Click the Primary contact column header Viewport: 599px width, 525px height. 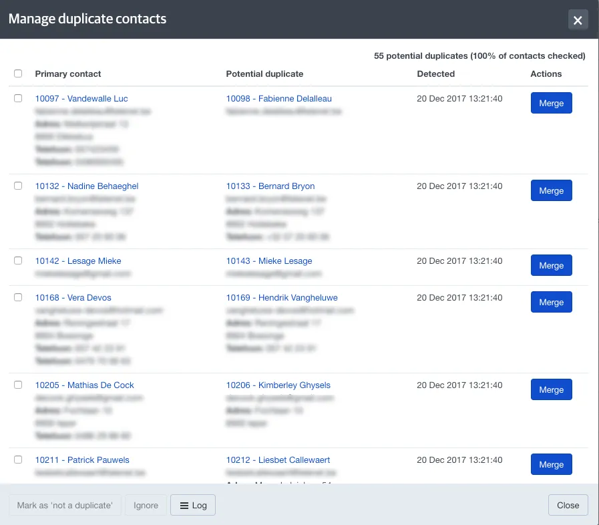[68, 73]
